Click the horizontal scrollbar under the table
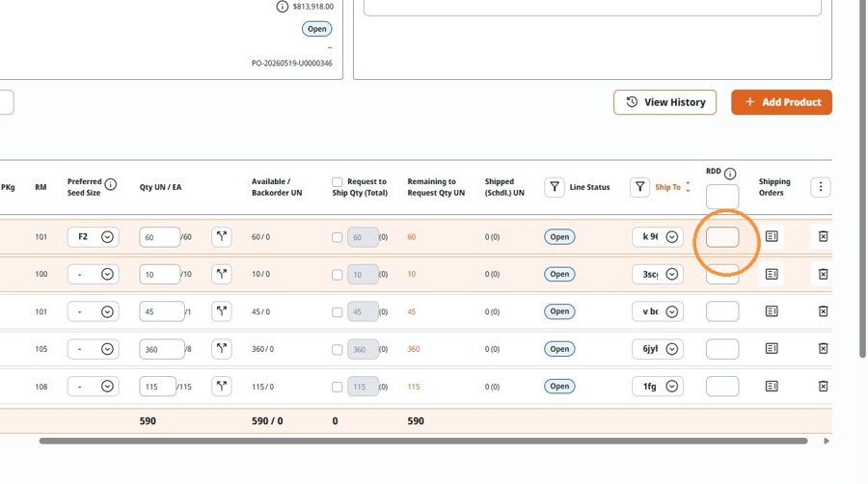The height and width of the screenshot is (484, 868). coord(423,441)
